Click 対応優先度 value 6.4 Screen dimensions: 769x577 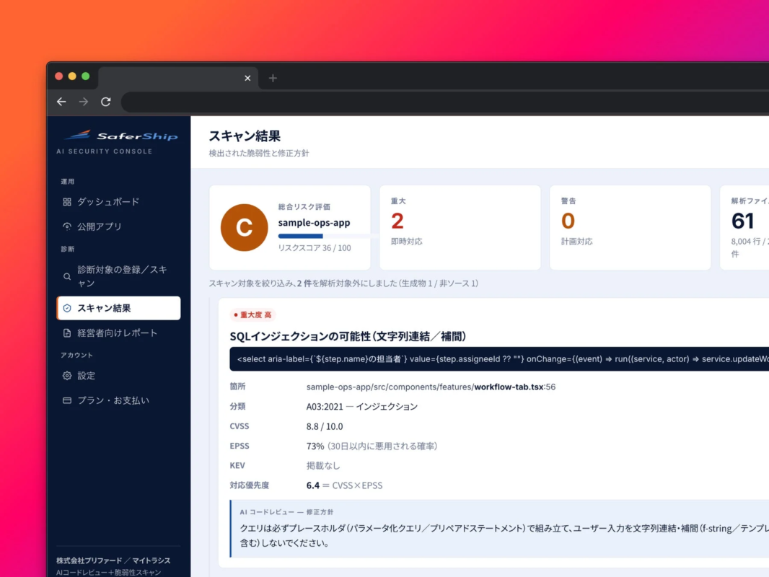pos(313,485)
